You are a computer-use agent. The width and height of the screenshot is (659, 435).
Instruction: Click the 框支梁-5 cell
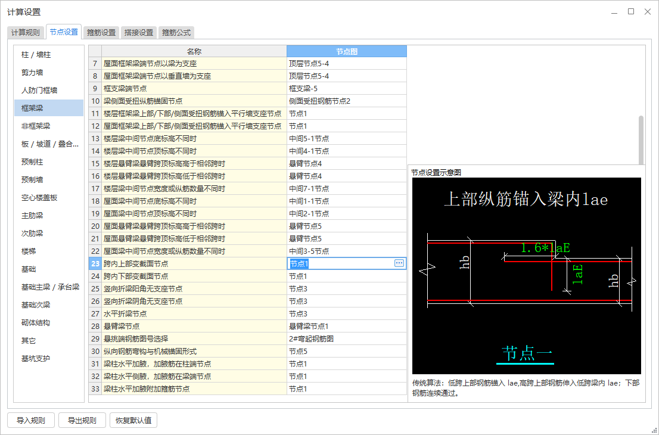pyautogui.click(x=347, y=89)
